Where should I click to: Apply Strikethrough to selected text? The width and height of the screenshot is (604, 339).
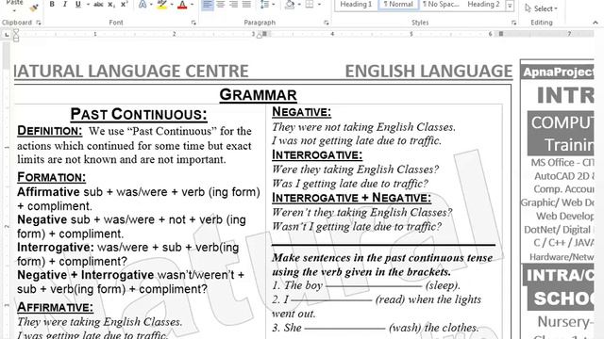coord(98,4)
